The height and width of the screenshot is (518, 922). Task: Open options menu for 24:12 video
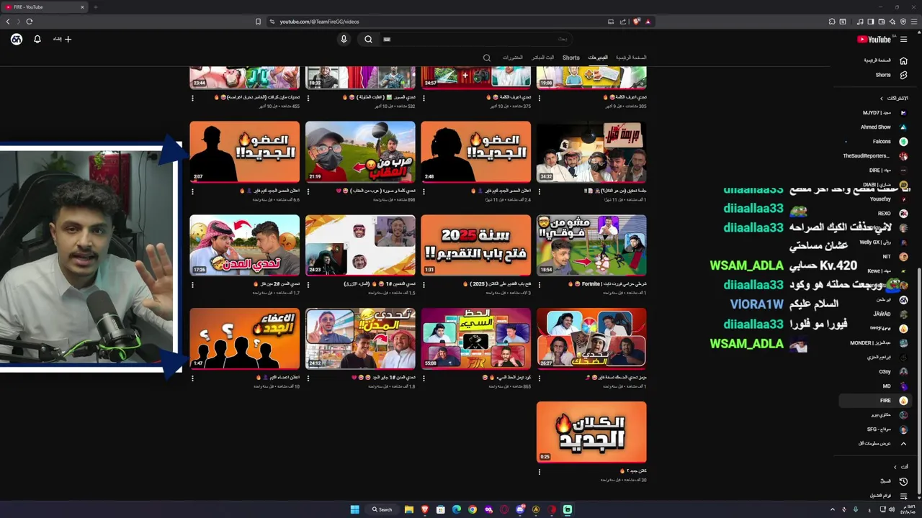point(308,378)
